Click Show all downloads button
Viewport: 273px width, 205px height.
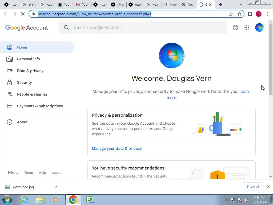click(253, 187)
